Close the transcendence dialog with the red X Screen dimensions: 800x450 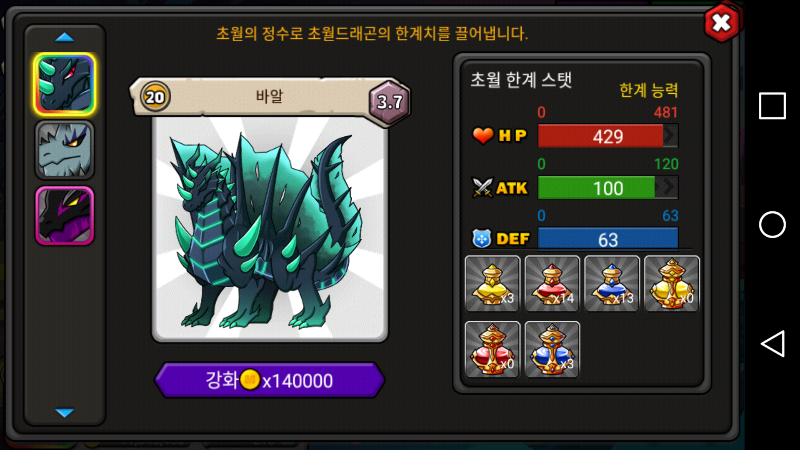pos(722,23)
